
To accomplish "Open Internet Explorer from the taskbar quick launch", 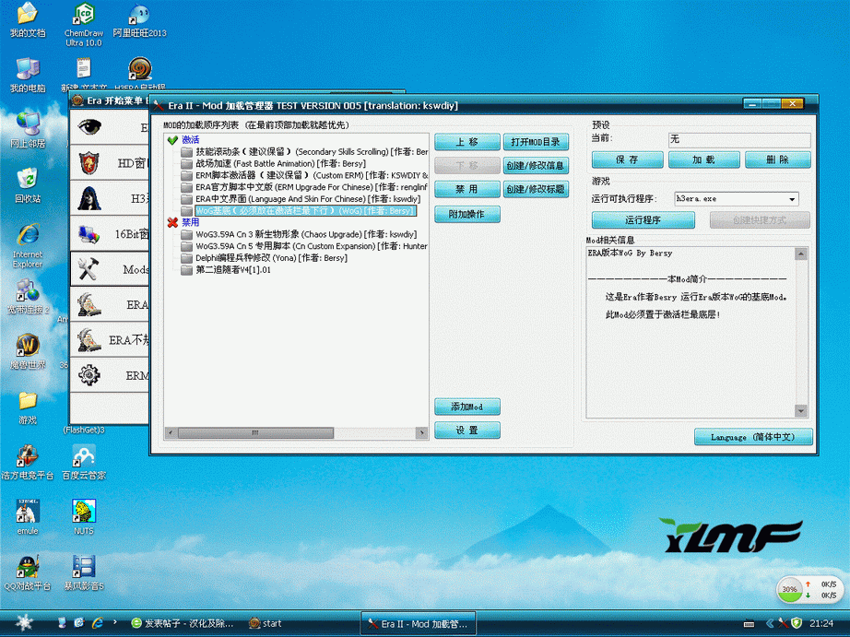I will (x=98, y=623).
